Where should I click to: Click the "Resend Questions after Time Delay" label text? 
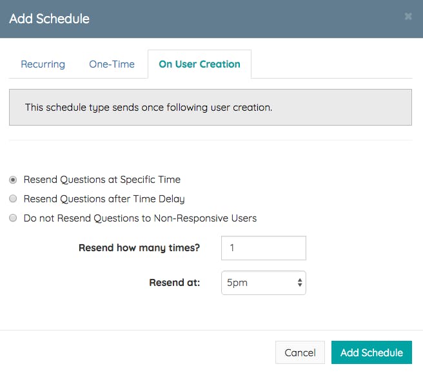[104, 199]
